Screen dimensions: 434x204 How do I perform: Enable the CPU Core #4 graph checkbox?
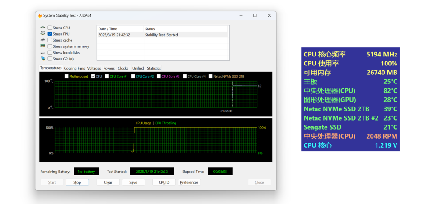[x=185, y=77]
